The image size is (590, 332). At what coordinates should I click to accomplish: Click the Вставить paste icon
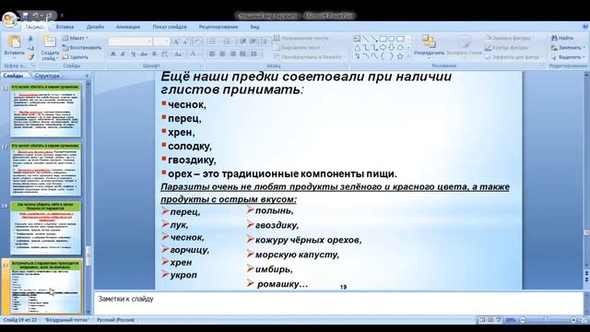(x=15, y=41)
